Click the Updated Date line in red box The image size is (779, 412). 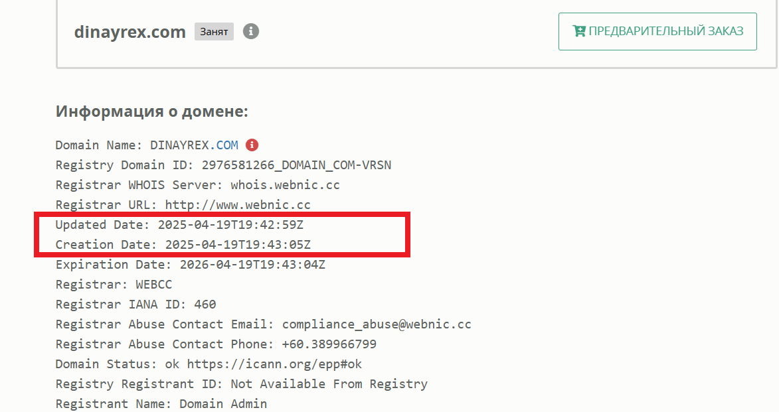pyautogui.click(x=179, y=225)
